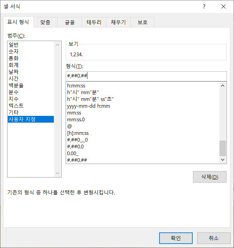Select format #,##0_._0
The width and height of the screenshot is (234, 248).
click(x=143, y=140)
